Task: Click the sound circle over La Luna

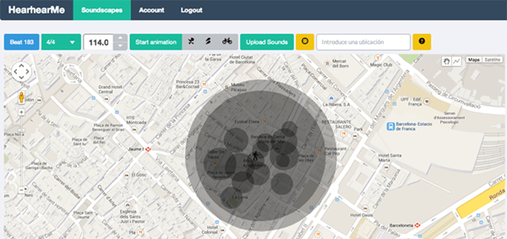Action: coord(232,197)
